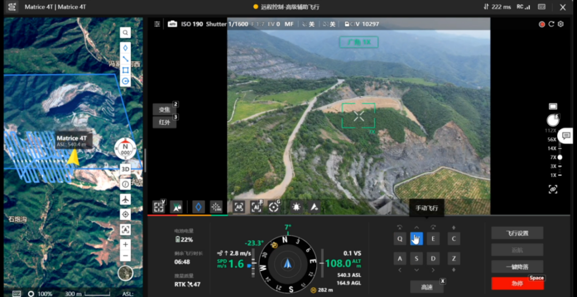
Task: Open the chat message bubble icon
Action: click(x=566, y=136)
